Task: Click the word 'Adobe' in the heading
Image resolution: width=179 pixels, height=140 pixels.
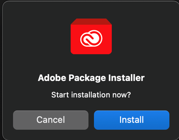Action: (x=52, y=78)
